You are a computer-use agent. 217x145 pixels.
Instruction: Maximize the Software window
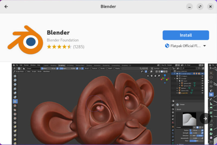(x=200, y=7)
